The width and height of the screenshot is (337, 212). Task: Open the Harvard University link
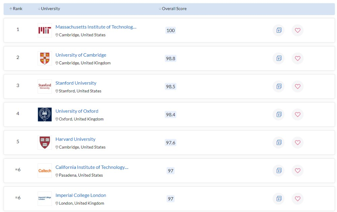point(75,139)
